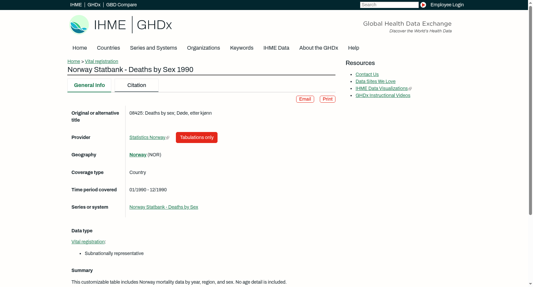Click the scrollbar down arrow
This screenshot has width=533, height=287.
[x=531, y=284]
